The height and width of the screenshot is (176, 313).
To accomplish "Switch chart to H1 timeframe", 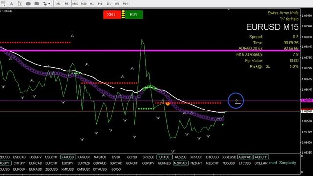I will [x=92, y=4].
